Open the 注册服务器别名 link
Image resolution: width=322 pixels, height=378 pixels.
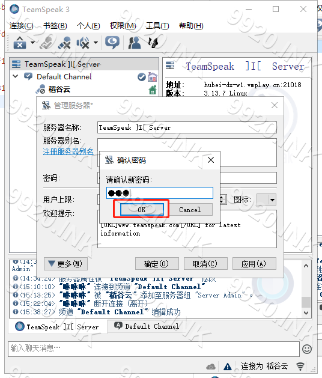[x=68, y=151]
